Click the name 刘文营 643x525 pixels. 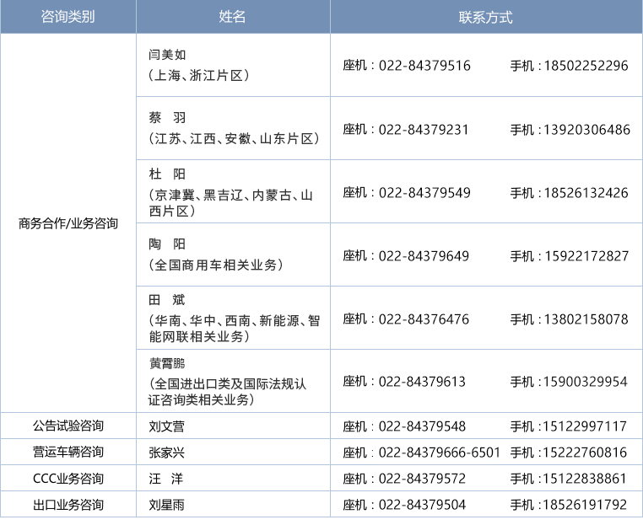coord(167,426)
